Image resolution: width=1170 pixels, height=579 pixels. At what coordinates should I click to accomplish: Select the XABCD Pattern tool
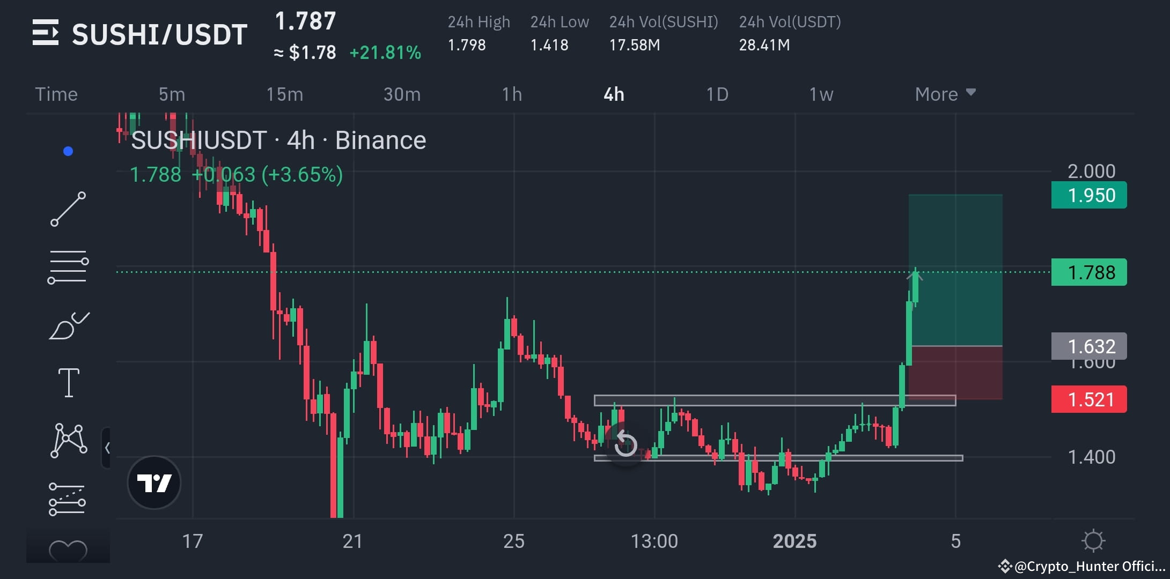(68, 439)
